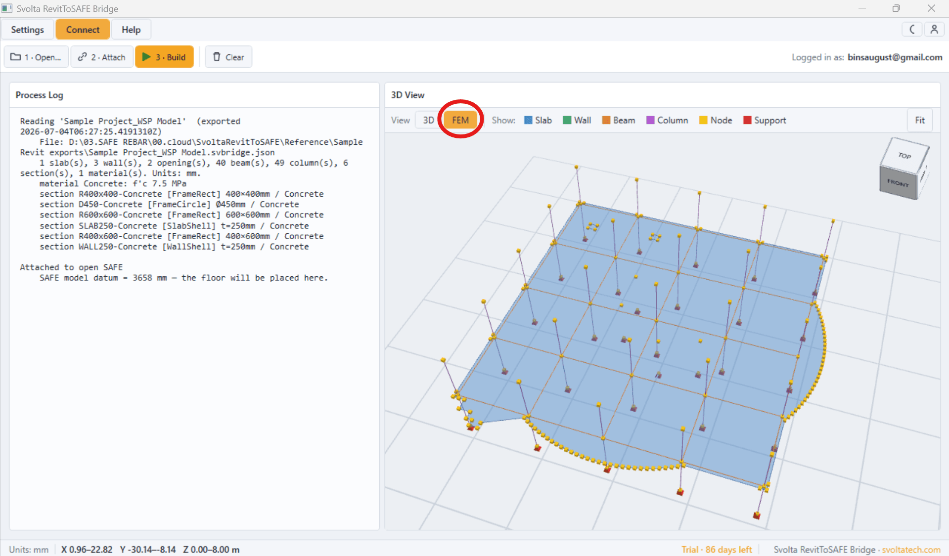
Task: Click the '3D View' panel title
Action: pyautogui.click(x=408, y=95)
